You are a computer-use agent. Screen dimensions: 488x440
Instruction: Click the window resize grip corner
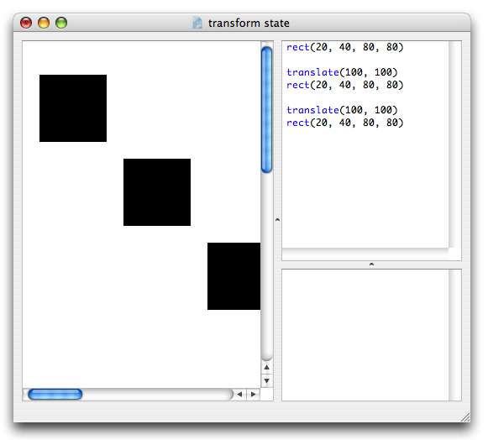[x=465, y=417]
